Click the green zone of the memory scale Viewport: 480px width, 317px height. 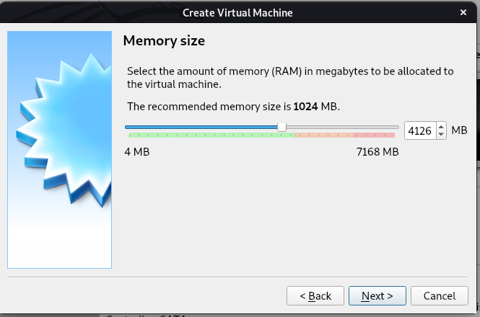pos(209,135)
